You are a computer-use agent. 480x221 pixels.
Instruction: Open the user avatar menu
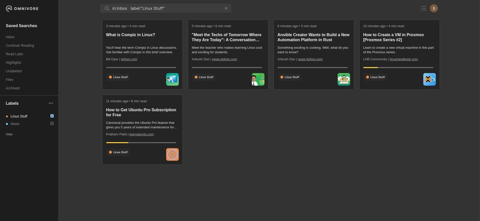pyautogui.click(x=434, y=9)
